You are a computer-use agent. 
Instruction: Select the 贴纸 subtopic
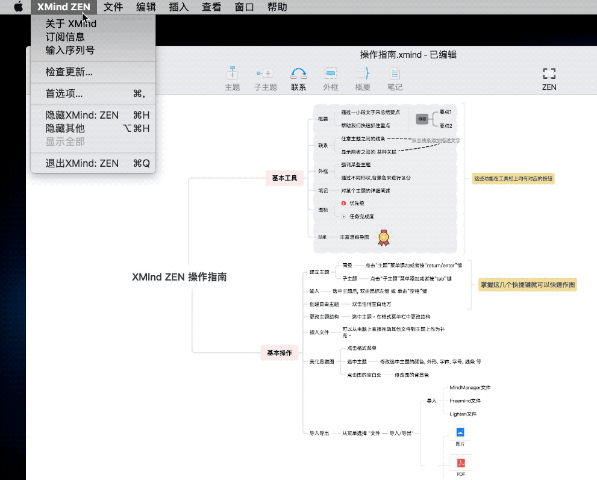(x=322, y=237)
